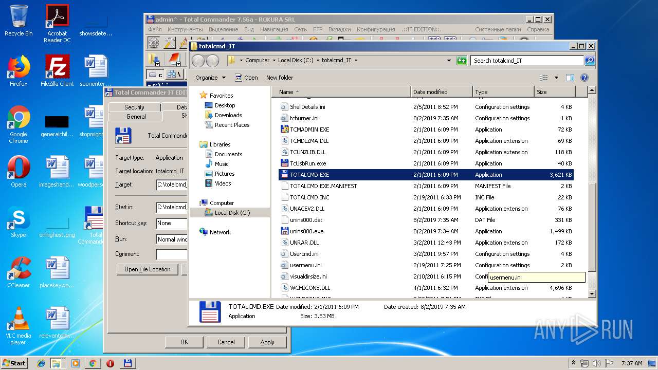Open the Конфигурация menu
This screenshot has width=658, height=370.
(376, 29)
